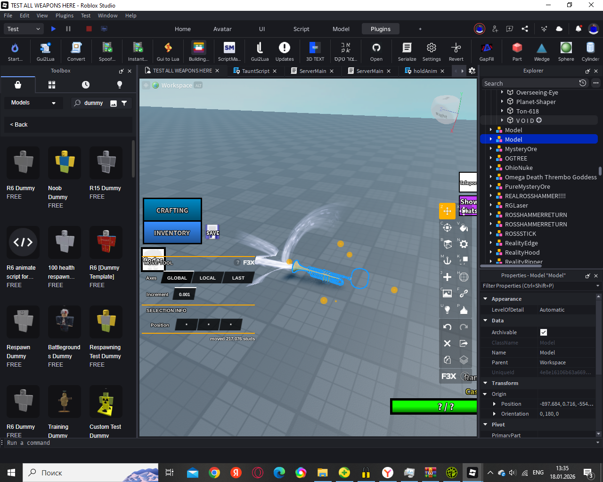The width and height of the screenshot is (603, 482).
Task: Insert a Sphere part
Action: coord(566,51)
